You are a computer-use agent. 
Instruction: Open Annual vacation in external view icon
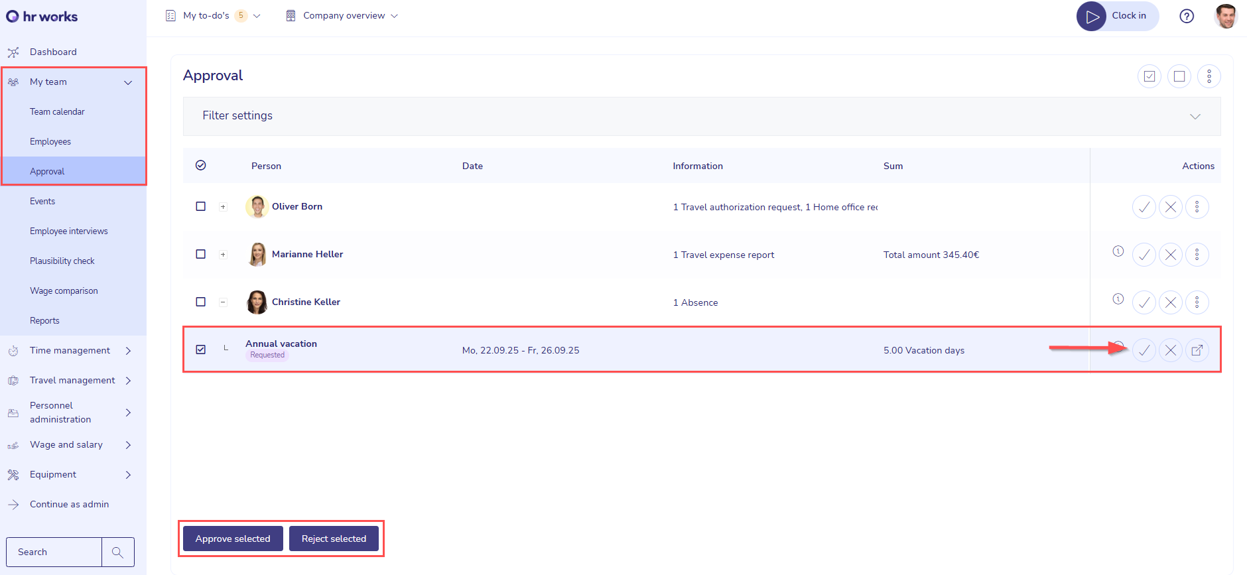pyautogui.click(x=1197, y=350)
